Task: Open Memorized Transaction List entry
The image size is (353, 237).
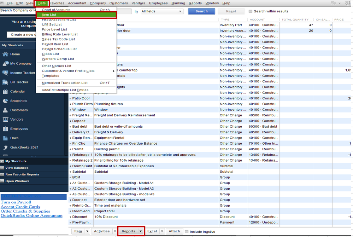Action: (x=76, y=83)
